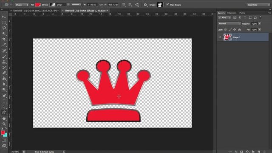Select the Brush tool
Image resolution: width=272 pixels, height=153 pixels.
point(4,56)
